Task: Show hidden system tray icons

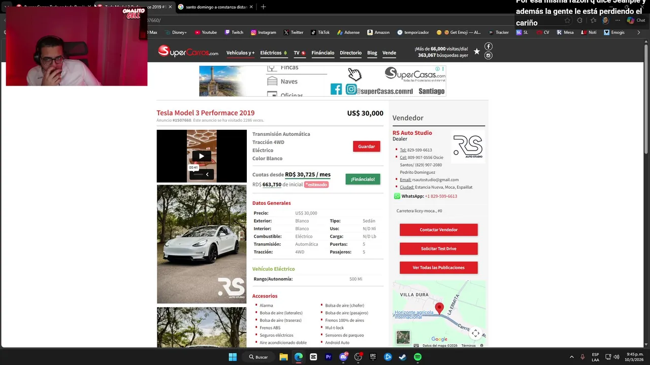Action: coord(571,357)
